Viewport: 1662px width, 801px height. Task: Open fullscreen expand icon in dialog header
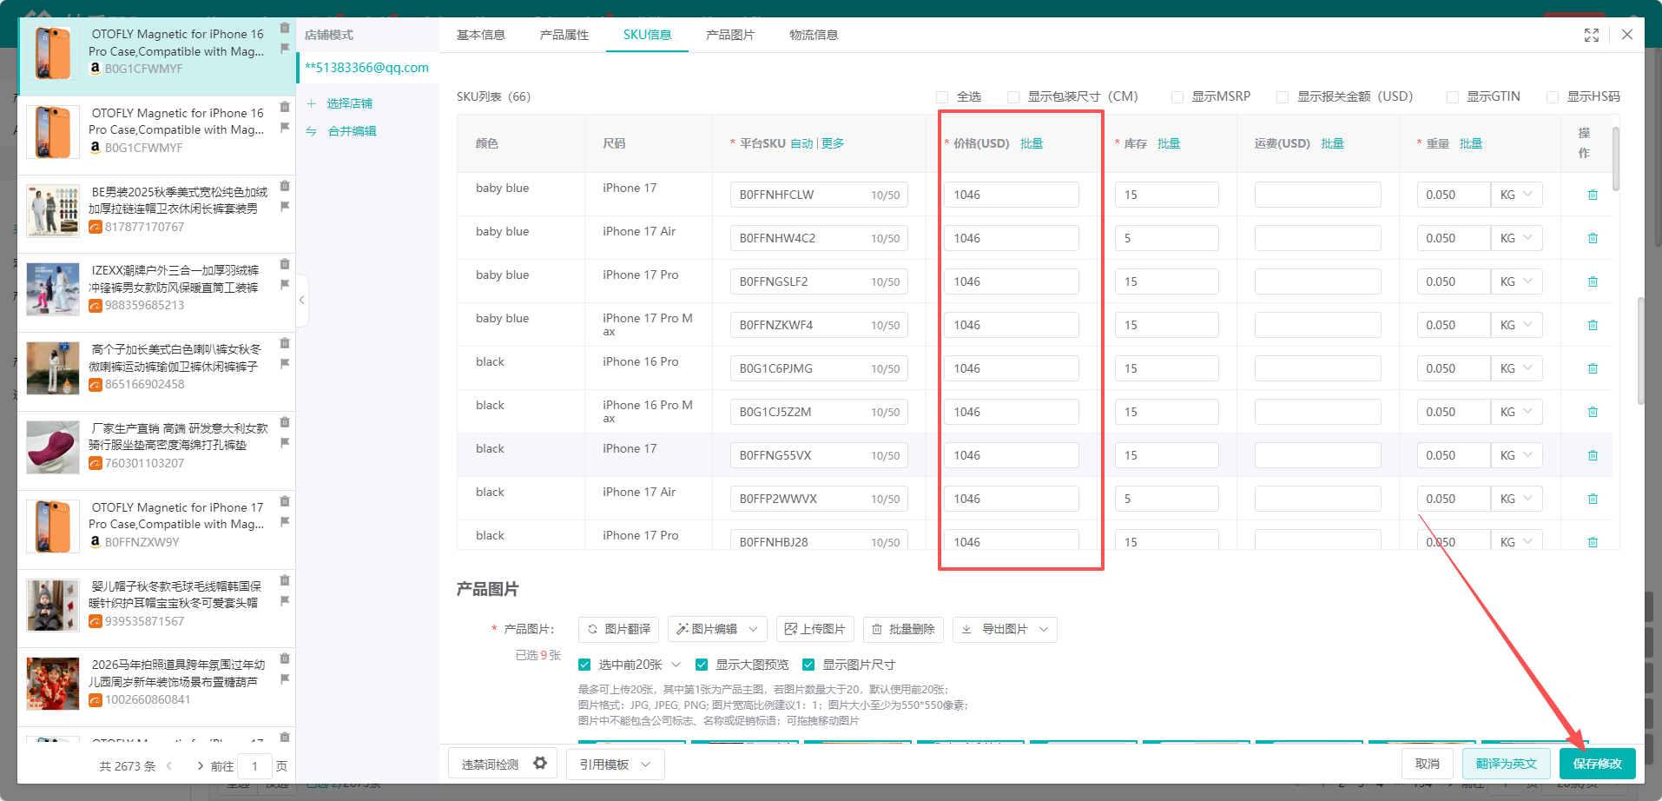pyautogui.click(x=1591, y=35)
